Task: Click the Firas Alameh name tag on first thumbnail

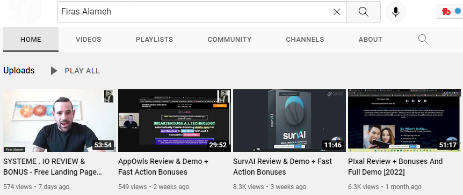Action: pos(15,149)
